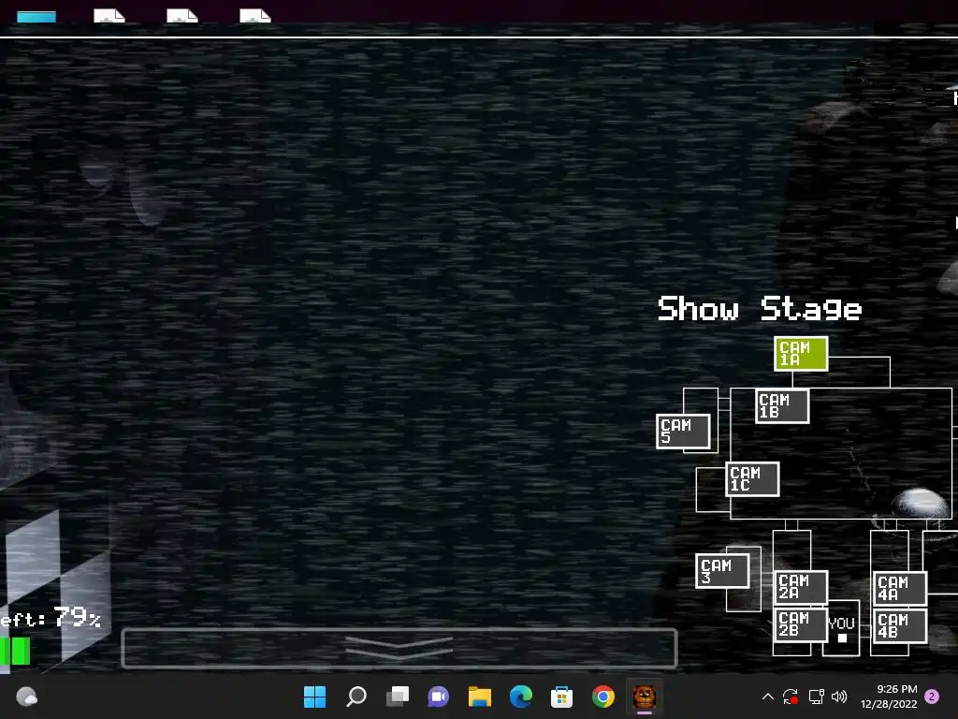Launch Google Chrome from the taskbar
This screenshot has height=719, width=958.
(603, 697)
